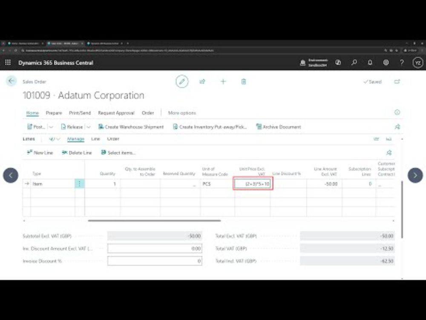Click the Inv. Discount Amount field
Image resolution: width=426 pixels, height=320 pixels.
pyautogui.click(x=155, y=248)
